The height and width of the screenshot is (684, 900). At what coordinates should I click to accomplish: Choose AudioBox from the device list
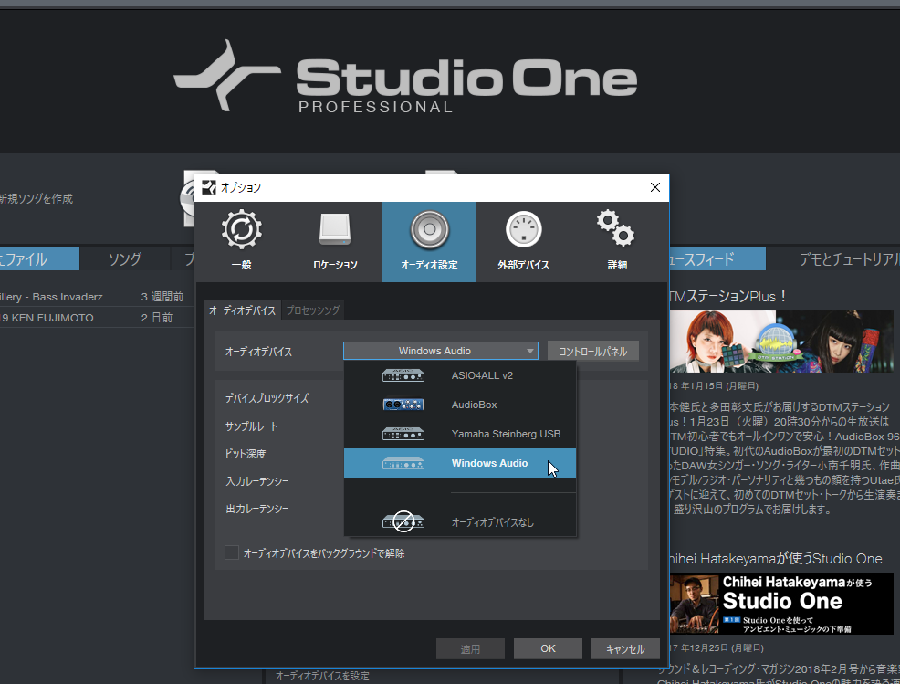point(460,405)
